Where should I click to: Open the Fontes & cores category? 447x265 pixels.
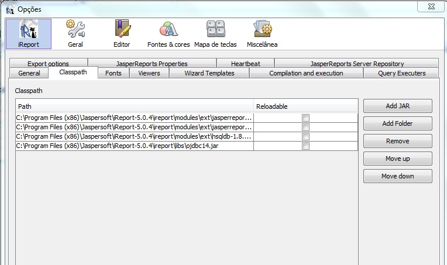[x=169, y=33]
